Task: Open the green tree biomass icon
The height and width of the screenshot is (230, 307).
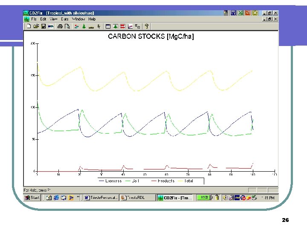Action: point(84,26)
